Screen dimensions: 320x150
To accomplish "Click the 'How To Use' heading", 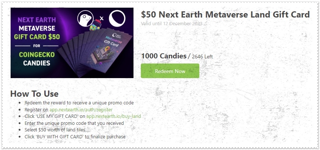I will [x=34, y=94].
